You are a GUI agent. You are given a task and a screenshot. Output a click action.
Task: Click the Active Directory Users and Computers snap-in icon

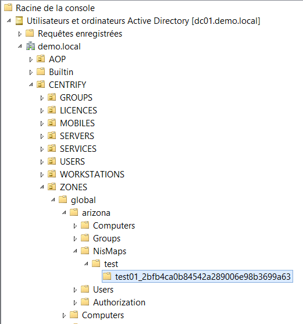coord(19,21)
